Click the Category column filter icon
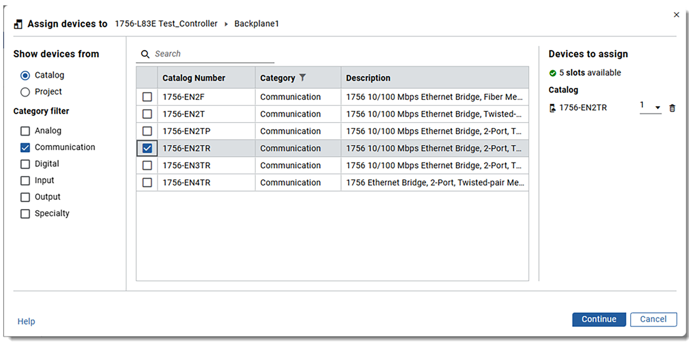 [x=303, y=77]
